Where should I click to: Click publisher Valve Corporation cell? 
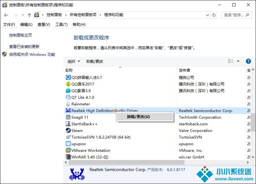pyautogui.click(x=196, y=131)
